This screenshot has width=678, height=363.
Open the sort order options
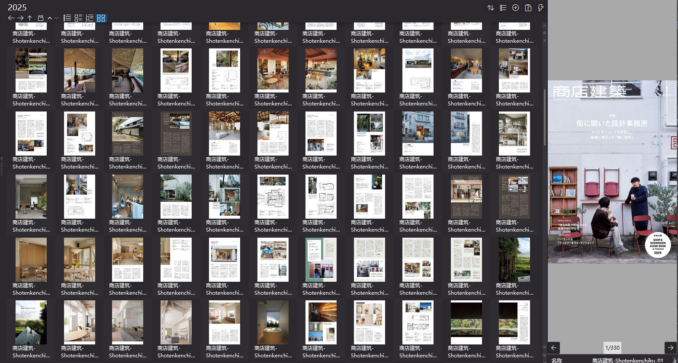pos(491,8)
